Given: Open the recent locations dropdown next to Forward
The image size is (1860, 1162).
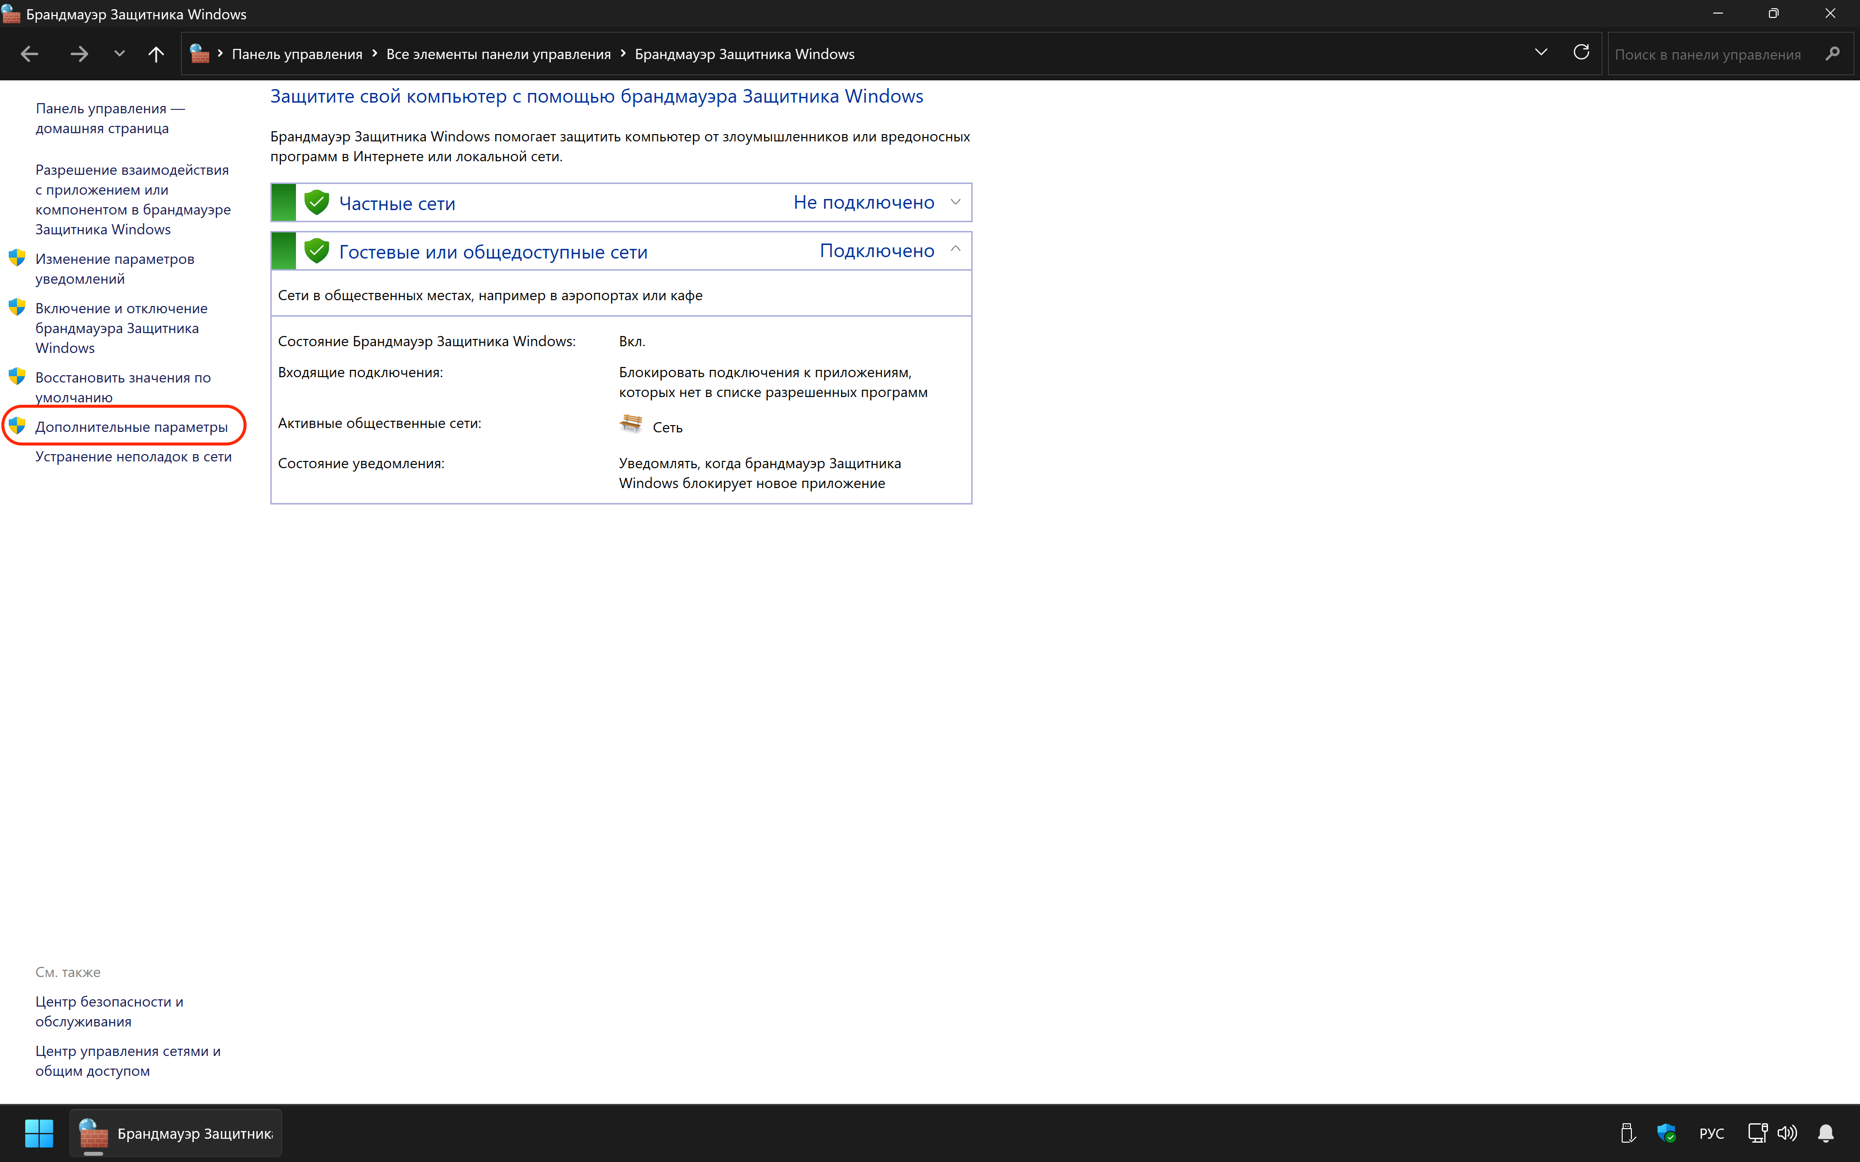Looking at the screenshot, I should tap(119, 54).
